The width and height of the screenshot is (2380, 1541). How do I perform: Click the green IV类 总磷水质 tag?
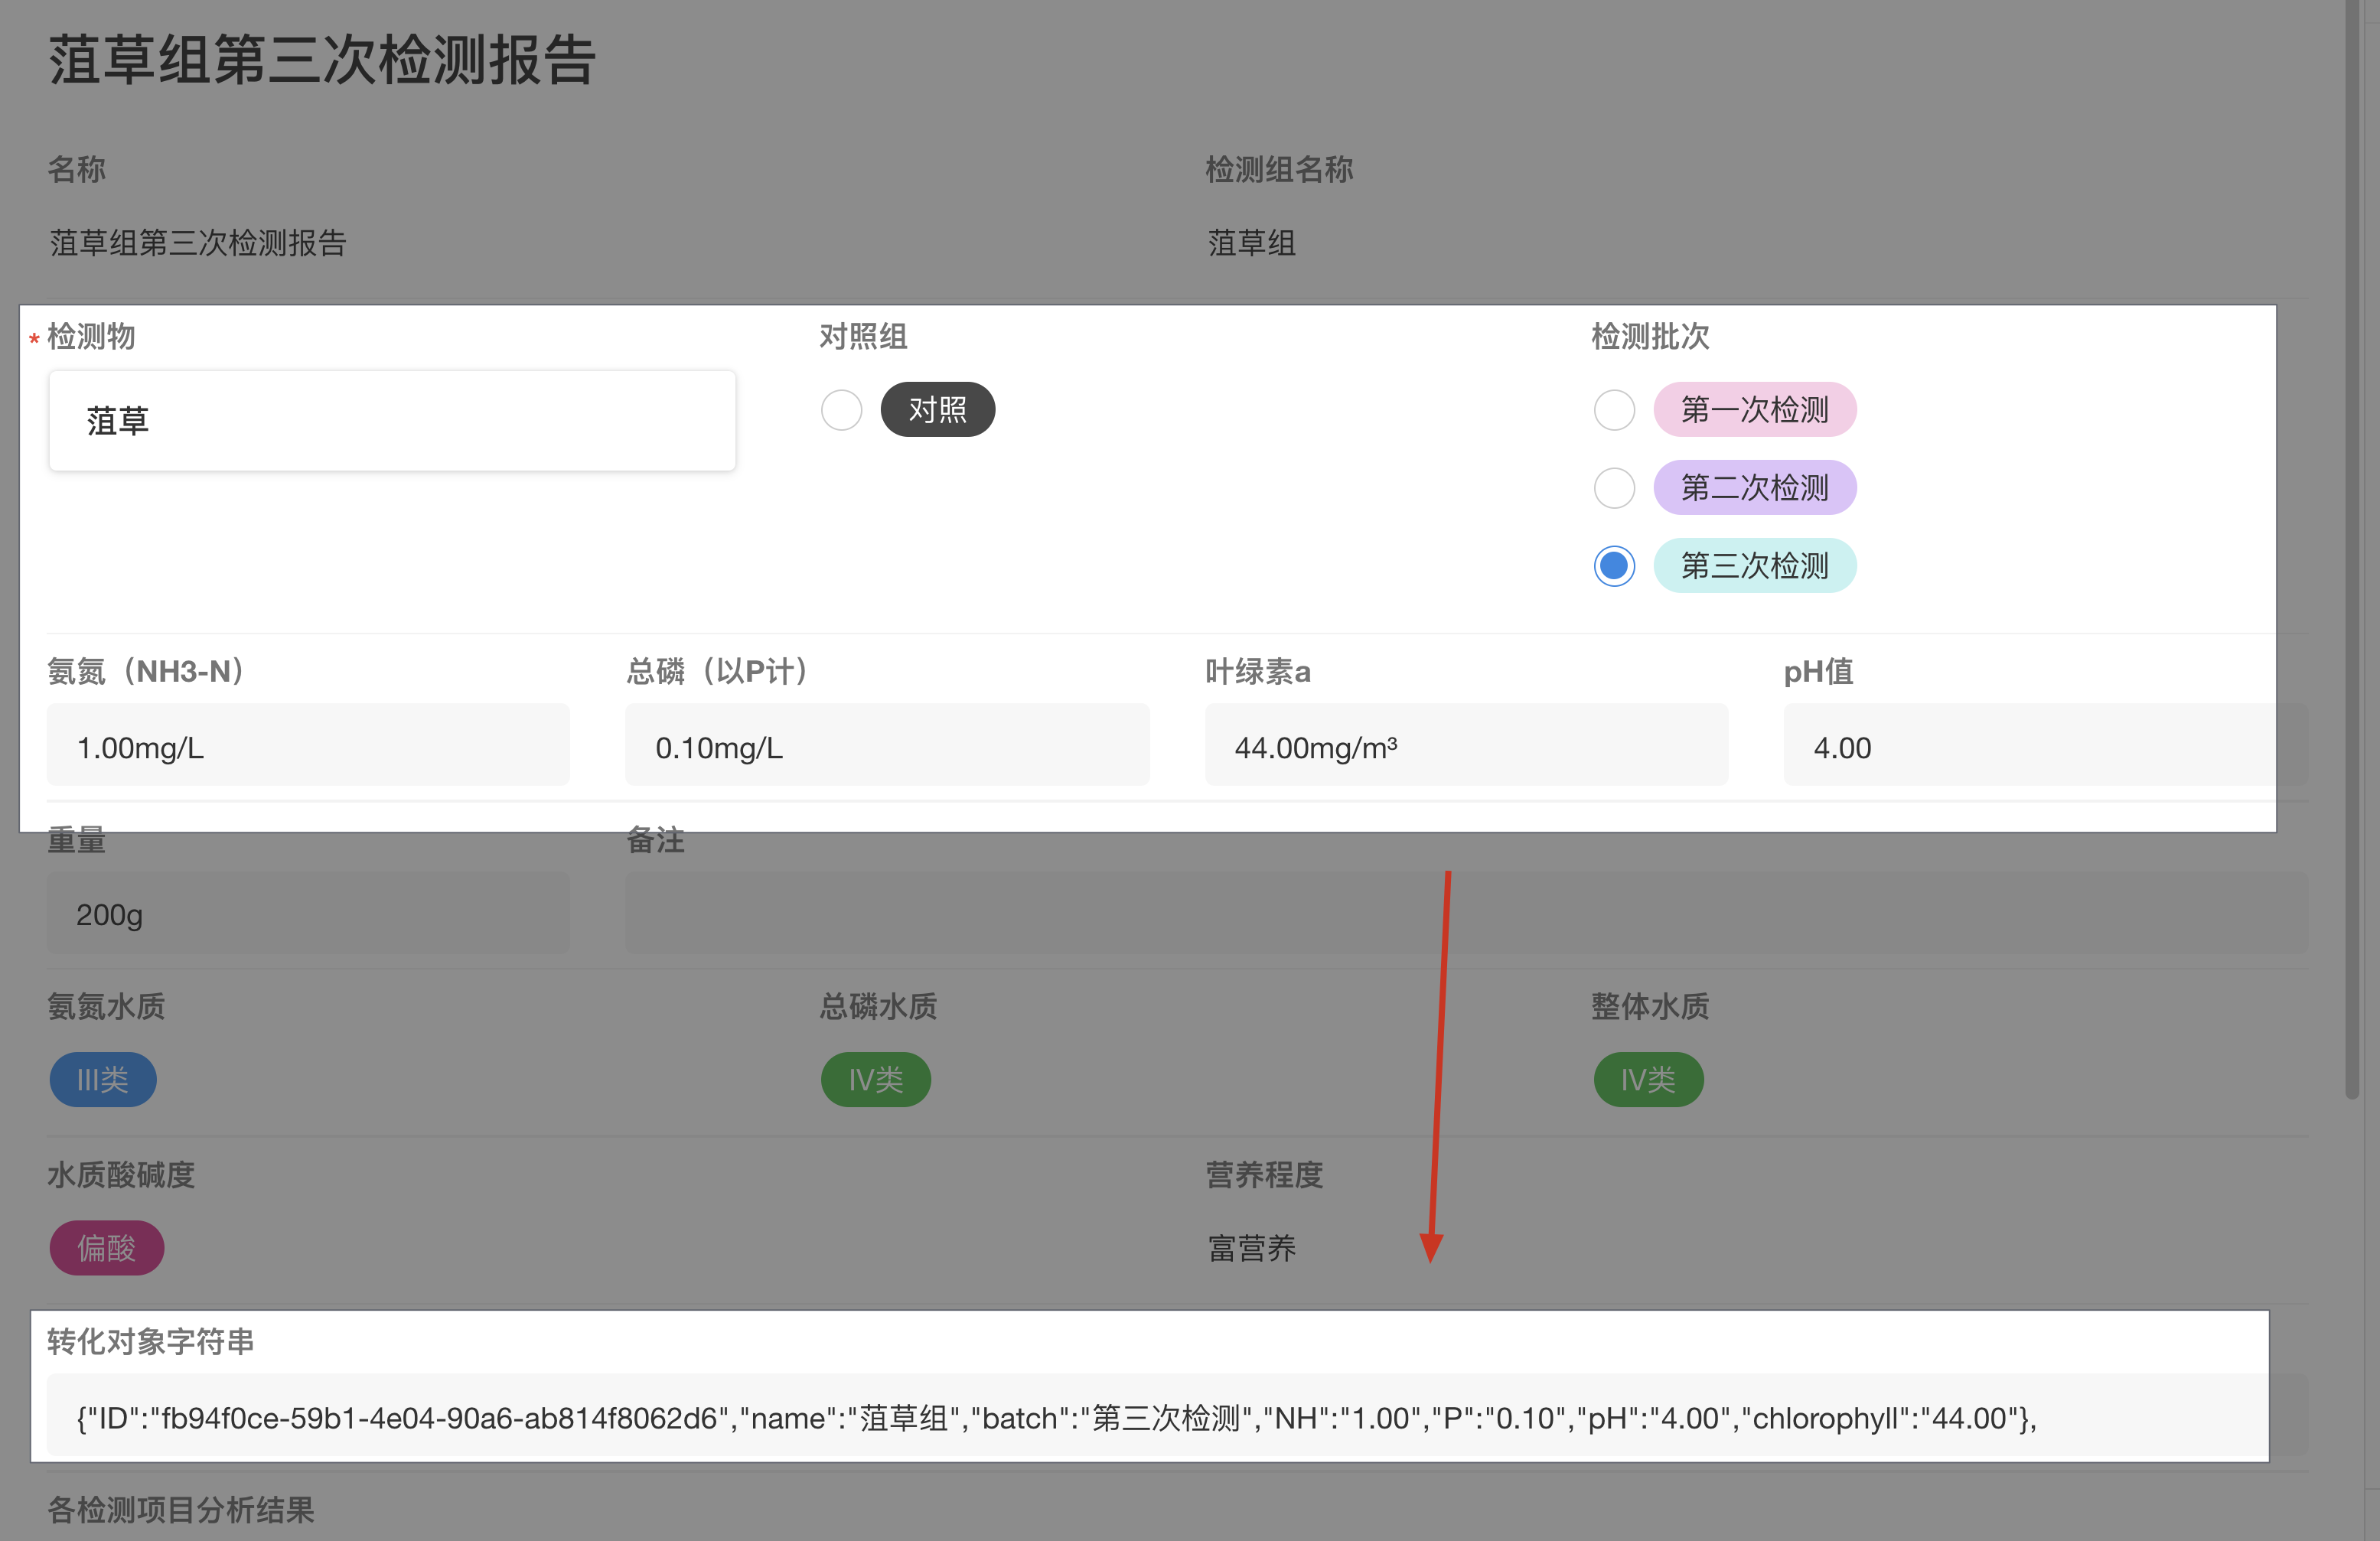pos(875,1080)
